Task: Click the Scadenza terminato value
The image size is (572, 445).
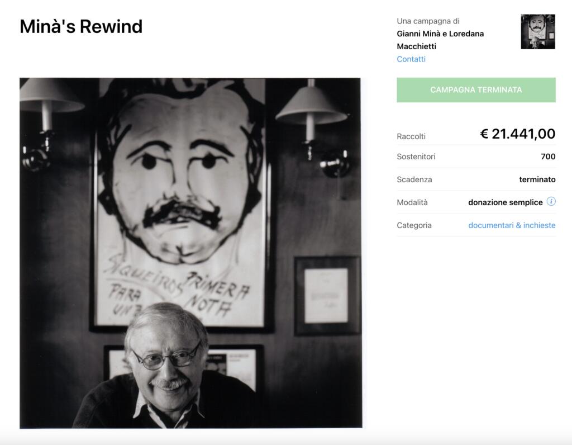Action: click(x=537, y=179)
